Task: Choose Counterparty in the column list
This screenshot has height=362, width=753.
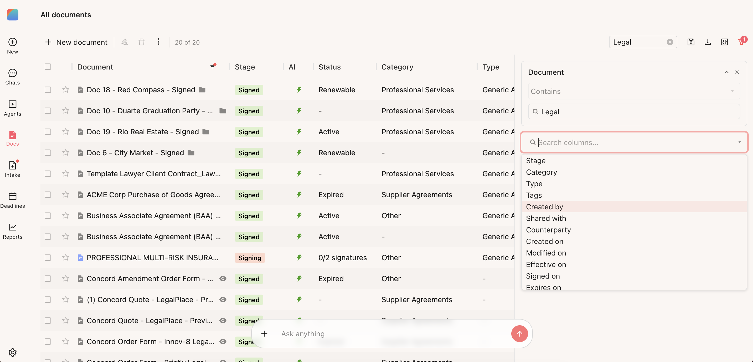Action: click(548, 230)
